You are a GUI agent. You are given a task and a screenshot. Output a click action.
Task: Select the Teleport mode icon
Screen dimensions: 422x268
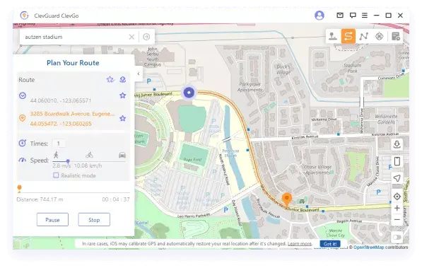click(333, 36)
